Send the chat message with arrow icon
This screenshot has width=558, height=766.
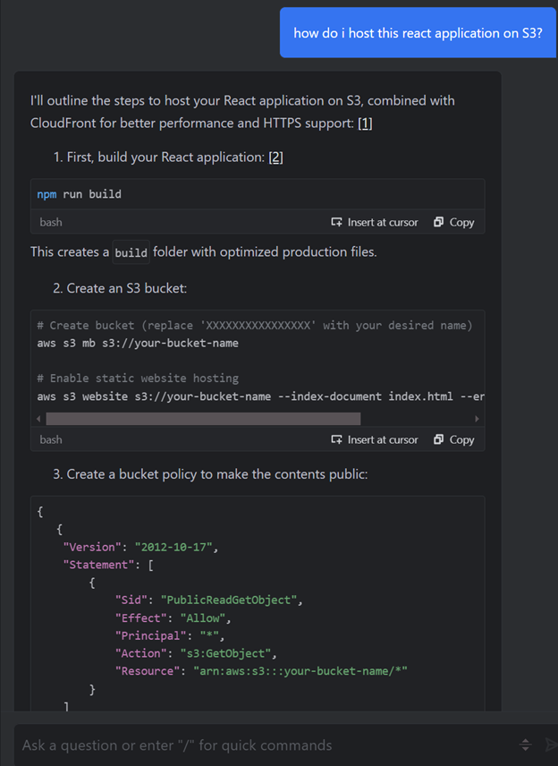(x=550, y=745)
